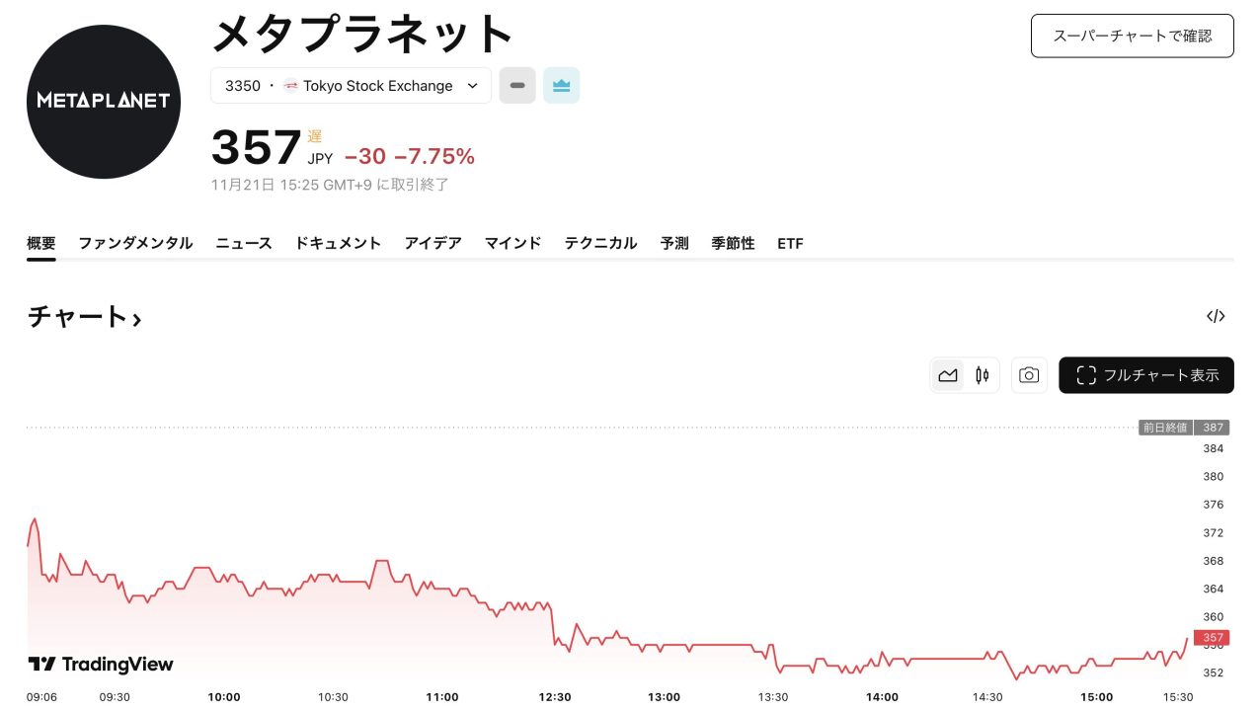Click the blue crown badge icon
The image size is (1259, 711).
561,86
